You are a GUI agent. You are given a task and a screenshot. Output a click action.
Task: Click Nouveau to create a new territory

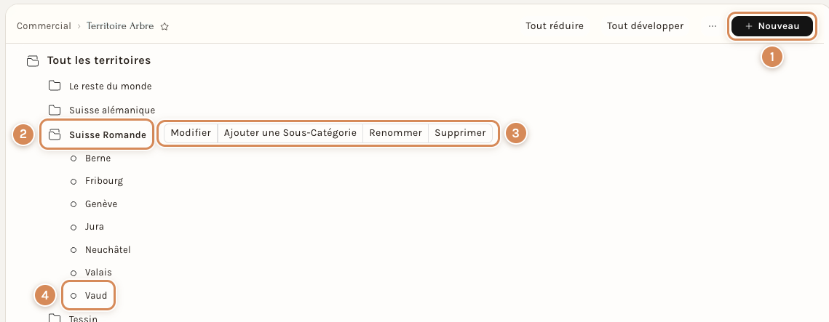772,26
